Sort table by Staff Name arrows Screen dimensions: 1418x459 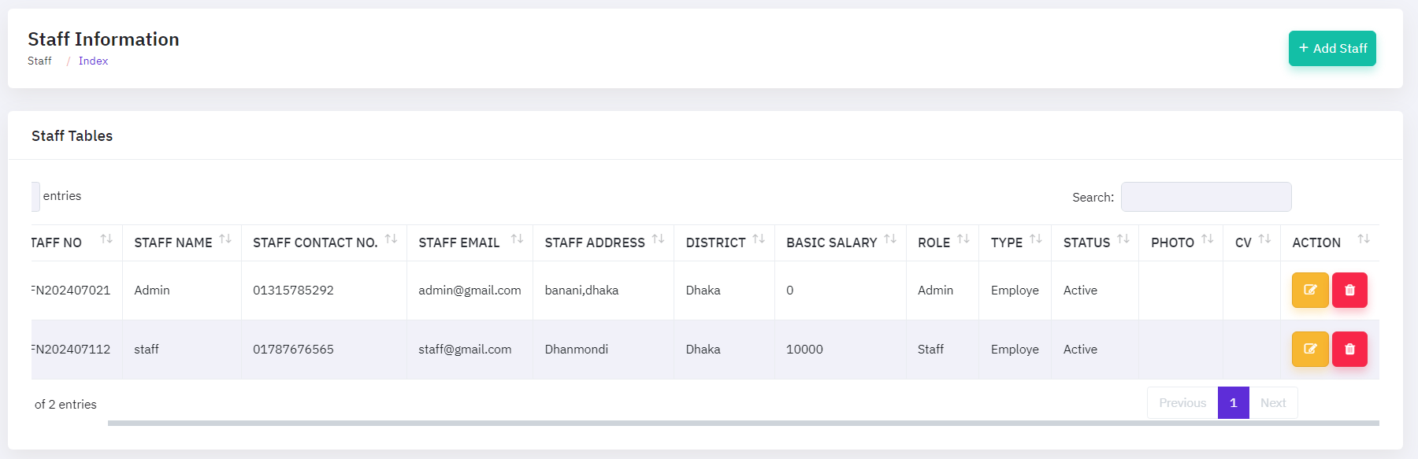pyautogui.click(x=225, y=239)
